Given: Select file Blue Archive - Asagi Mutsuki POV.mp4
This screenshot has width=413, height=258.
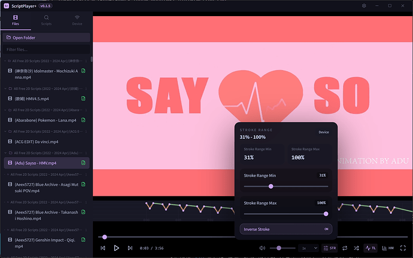Looking at the screenshot, I should click(x=46, y=187).
